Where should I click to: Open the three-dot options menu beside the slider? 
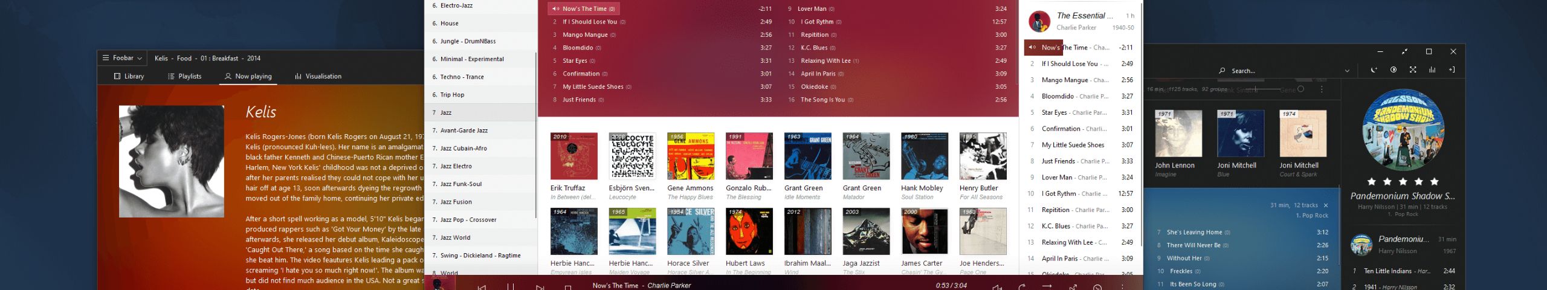click(1322, 89)
